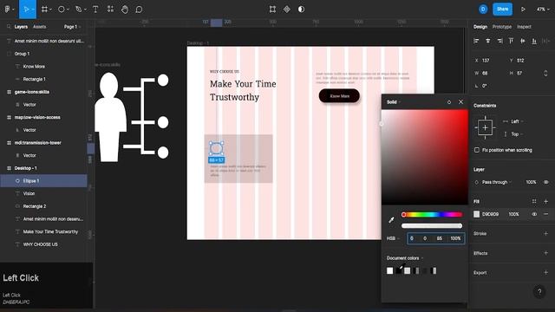Click the blend mode drop icon in color picker
The height and width of the screenshot is (312, 555).
449,102
